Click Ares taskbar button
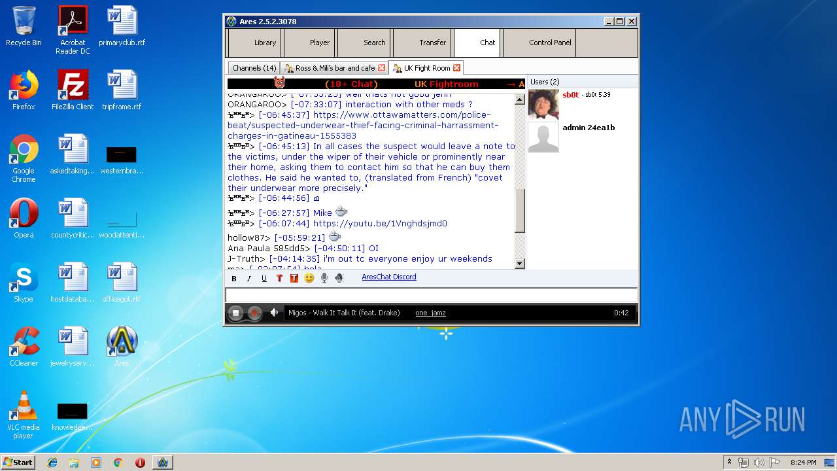Screen dimensions: 837x471 coord(162,462)
